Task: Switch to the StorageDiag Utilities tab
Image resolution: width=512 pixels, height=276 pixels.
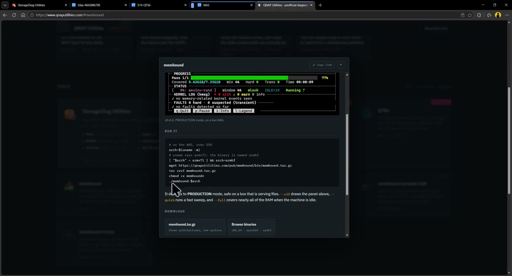Action: click(39, 5)
